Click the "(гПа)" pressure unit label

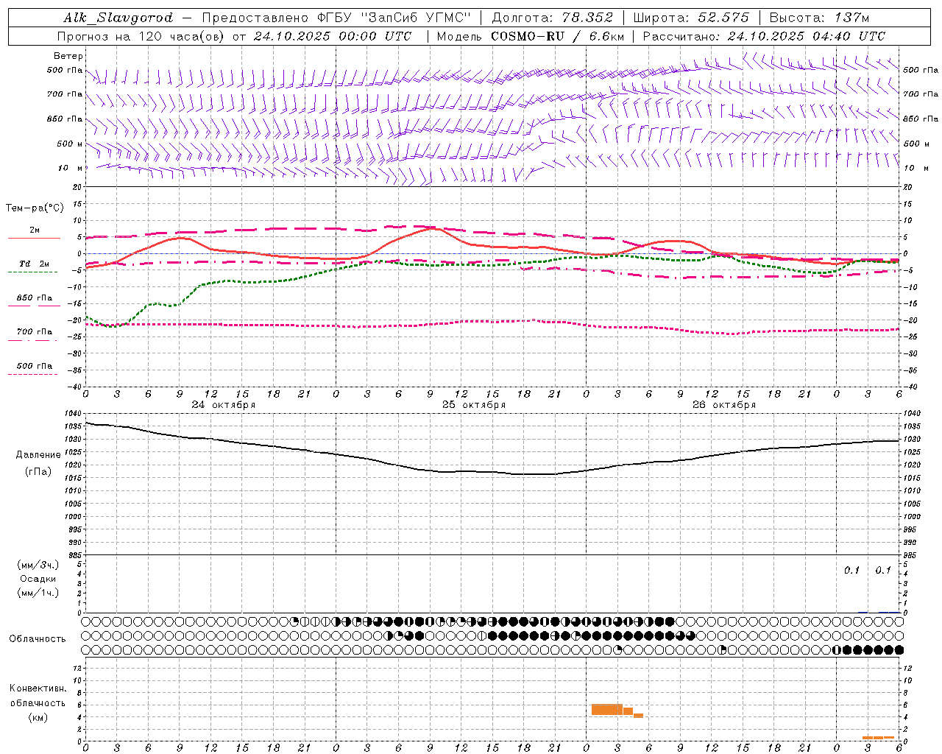point(38,472)
